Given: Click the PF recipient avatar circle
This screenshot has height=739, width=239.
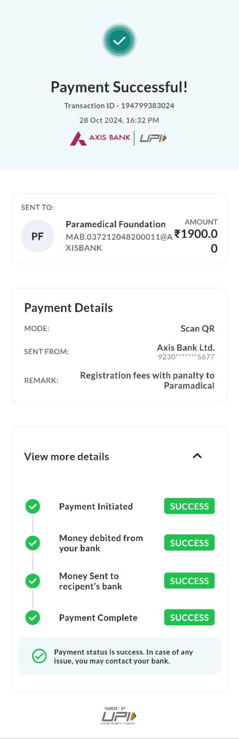Looking at the screenshot, I should point(37,236).
